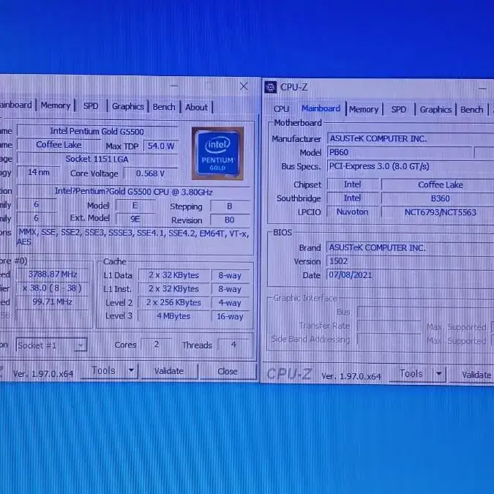Click Level 3 cache 4 MBytes value
The image size is (494, 494).
click(x=173, y=316)
